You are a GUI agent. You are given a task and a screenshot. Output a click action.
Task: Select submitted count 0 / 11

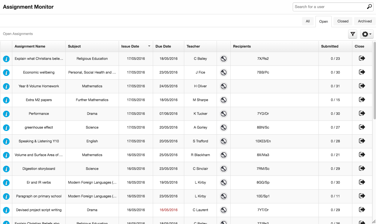pos(335,196)
